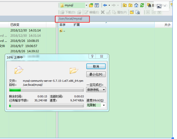Viewport: 177px width, 139px height.
Task: Select row dated 2016/9/7 19:06:57
Action: tap(24, 46)
